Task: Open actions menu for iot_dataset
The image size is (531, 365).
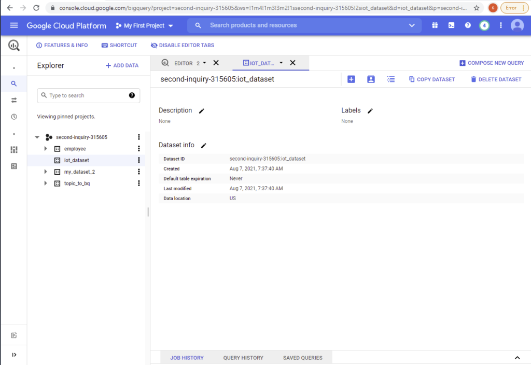Action: tap(139, 160)
